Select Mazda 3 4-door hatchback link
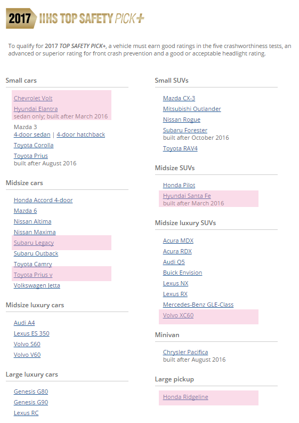The height and width of the screenshot is (423, 299). point(80,134)
